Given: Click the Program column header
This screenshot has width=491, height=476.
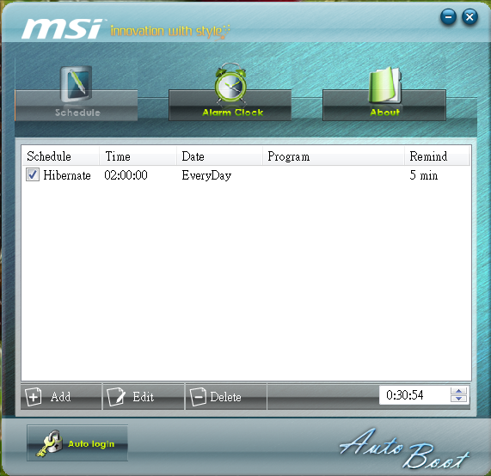Looking at the screenshot, I should tap(334, 156).
